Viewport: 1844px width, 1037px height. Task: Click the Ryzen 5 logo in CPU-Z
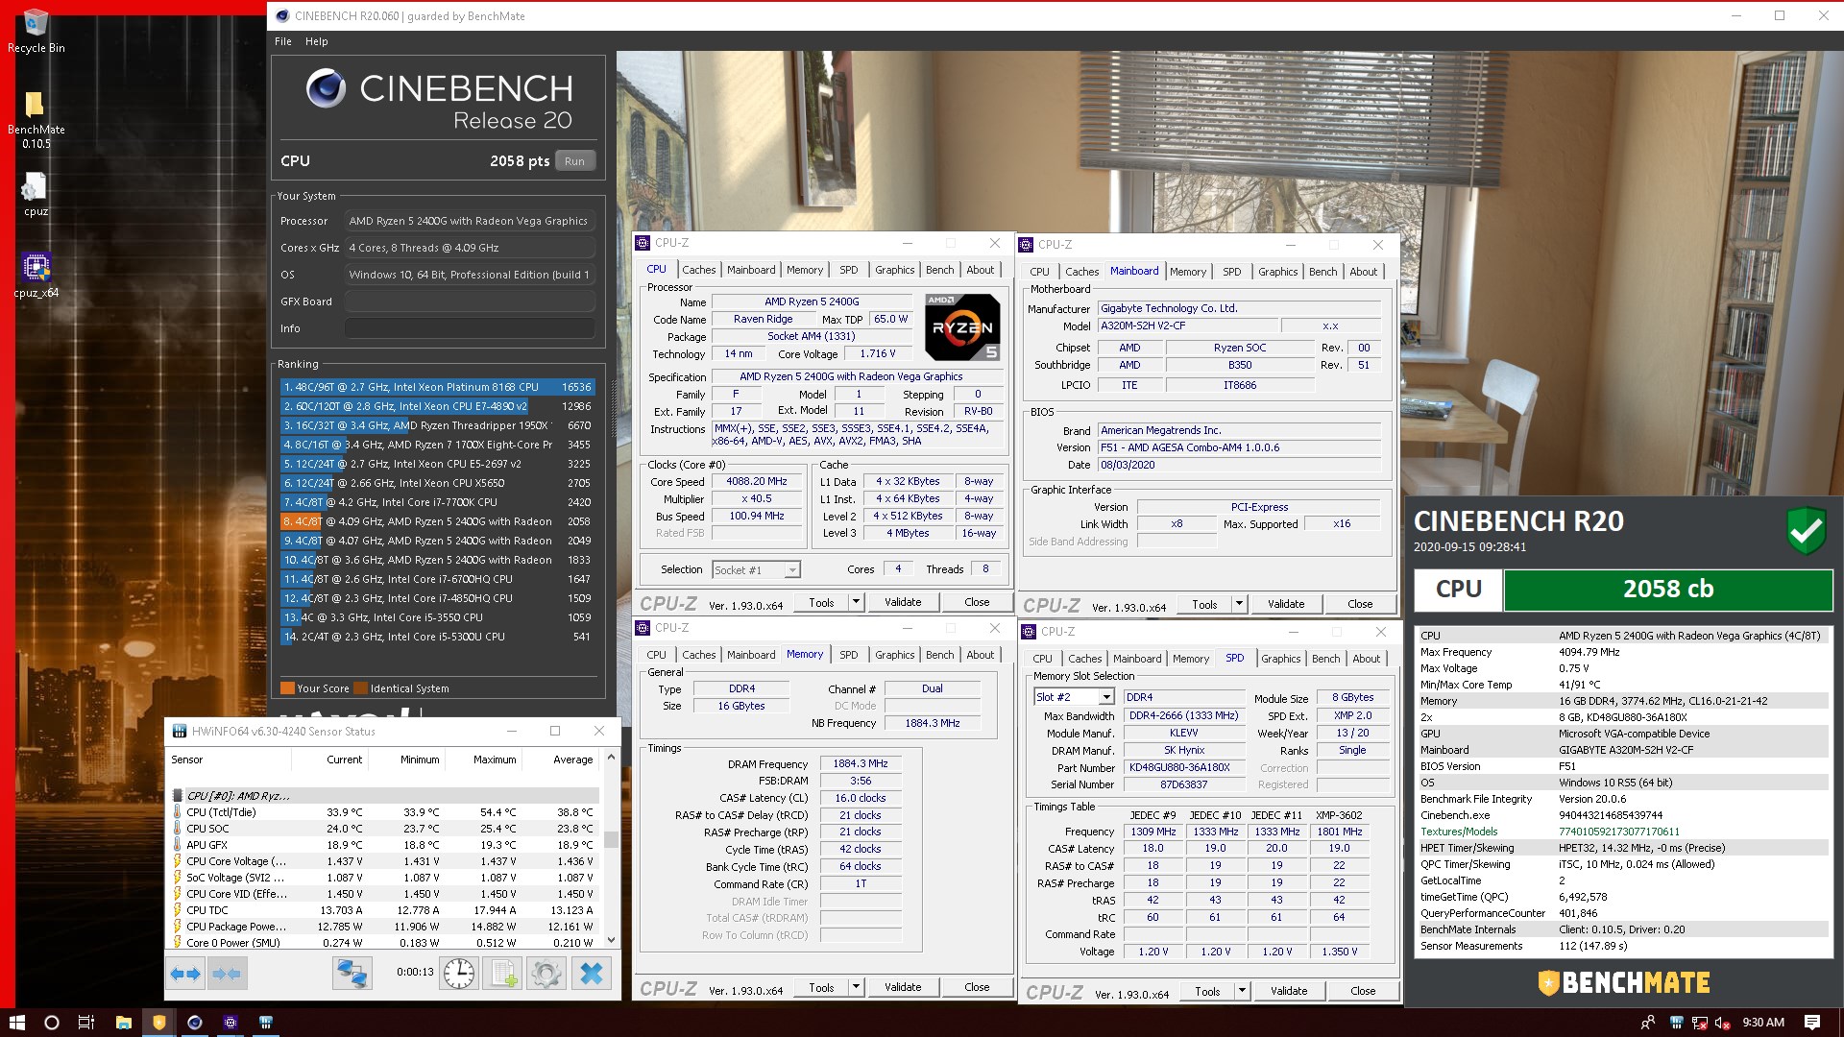click(962, 326)
